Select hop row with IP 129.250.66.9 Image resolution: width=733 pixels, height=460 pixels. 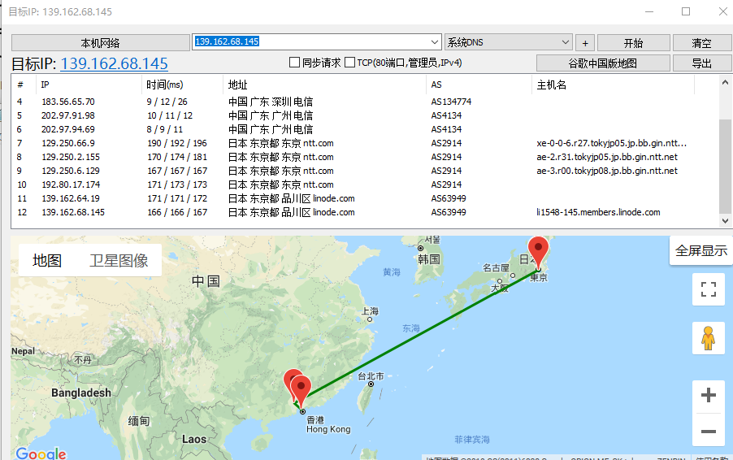(365, 143)
